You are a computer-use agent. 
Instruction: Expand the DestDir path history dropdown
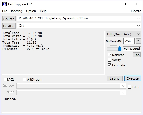coord(138,26)
